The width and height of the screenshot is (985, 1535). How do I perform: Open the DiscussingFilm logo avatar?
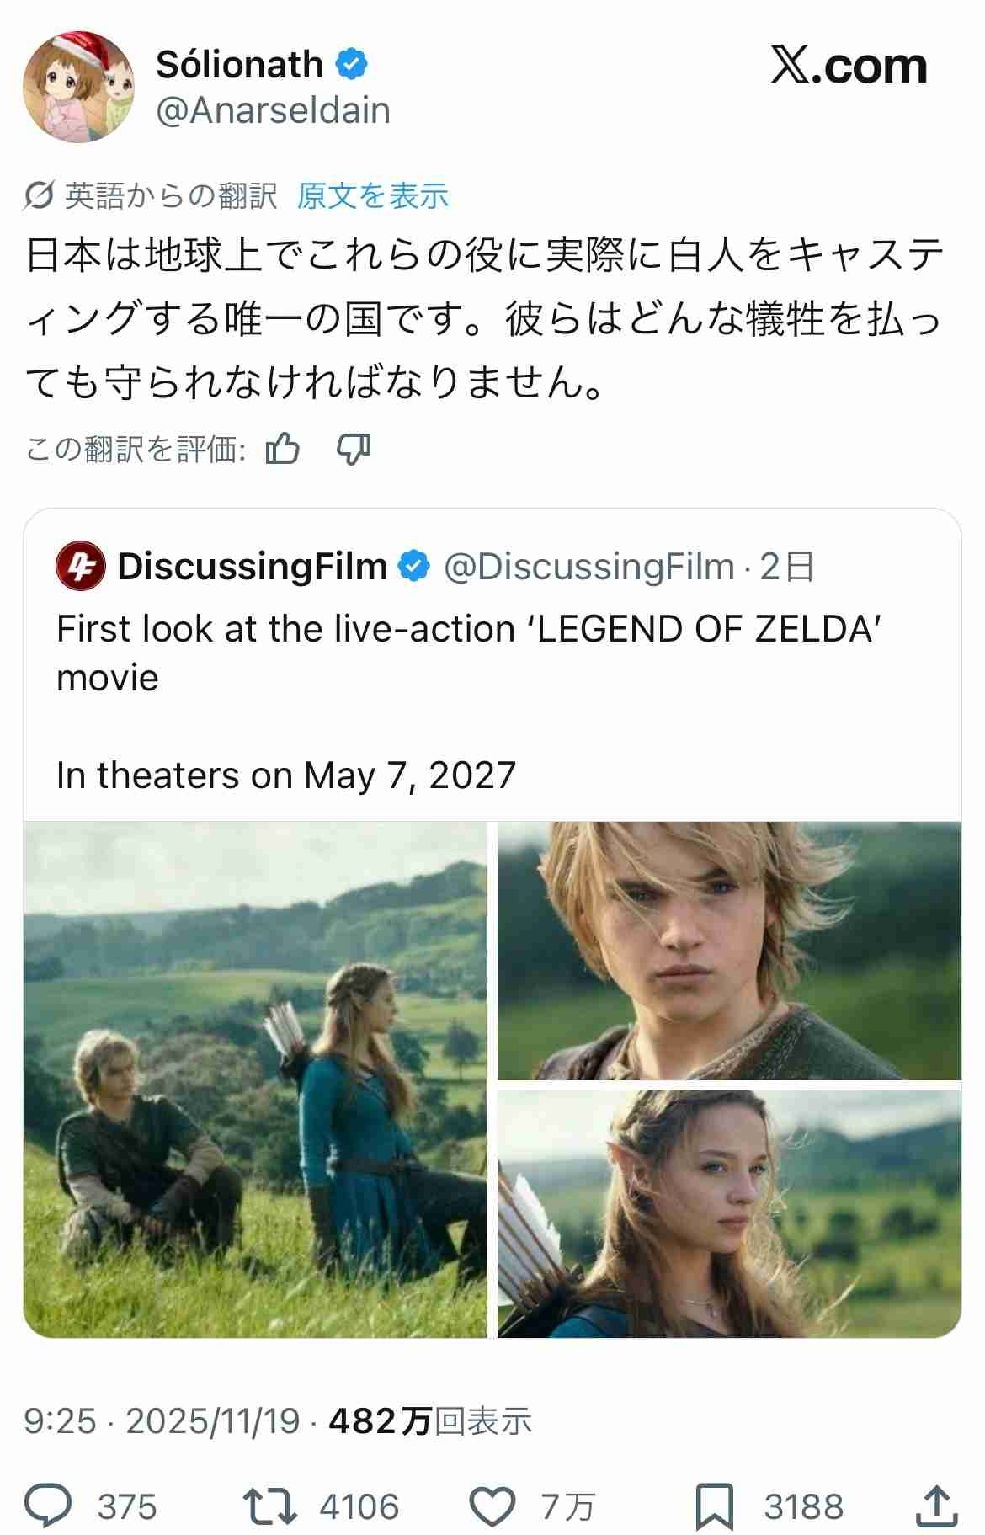point(80,566)
